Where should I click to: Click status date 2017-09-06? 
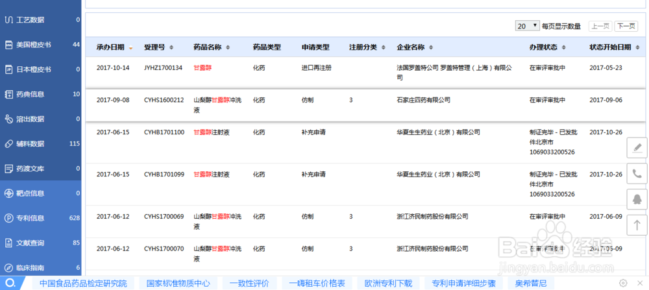click(606, 100)
